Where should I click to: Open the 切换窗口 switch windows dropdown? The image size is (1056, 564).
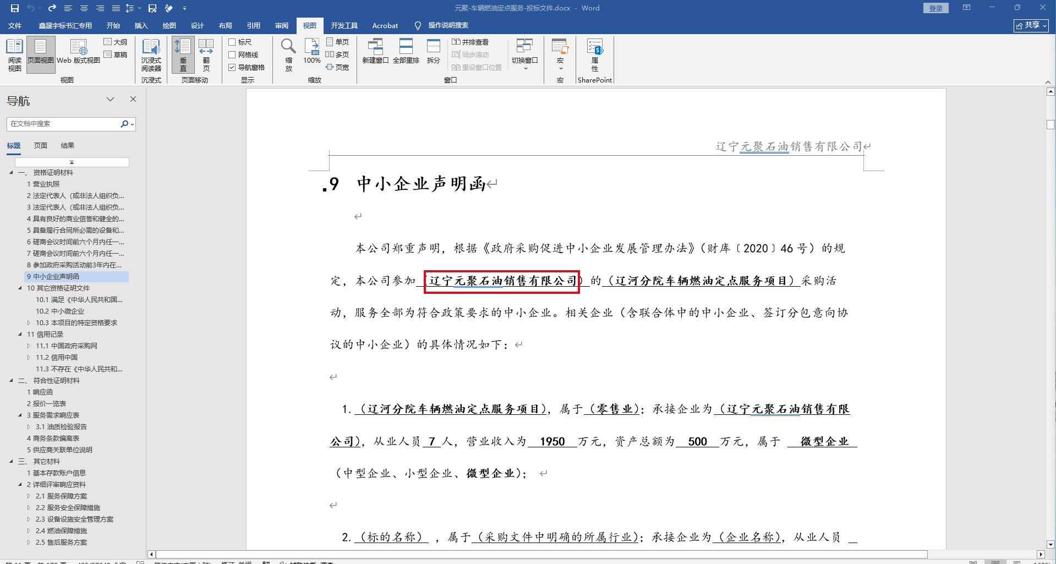(525, 54)
